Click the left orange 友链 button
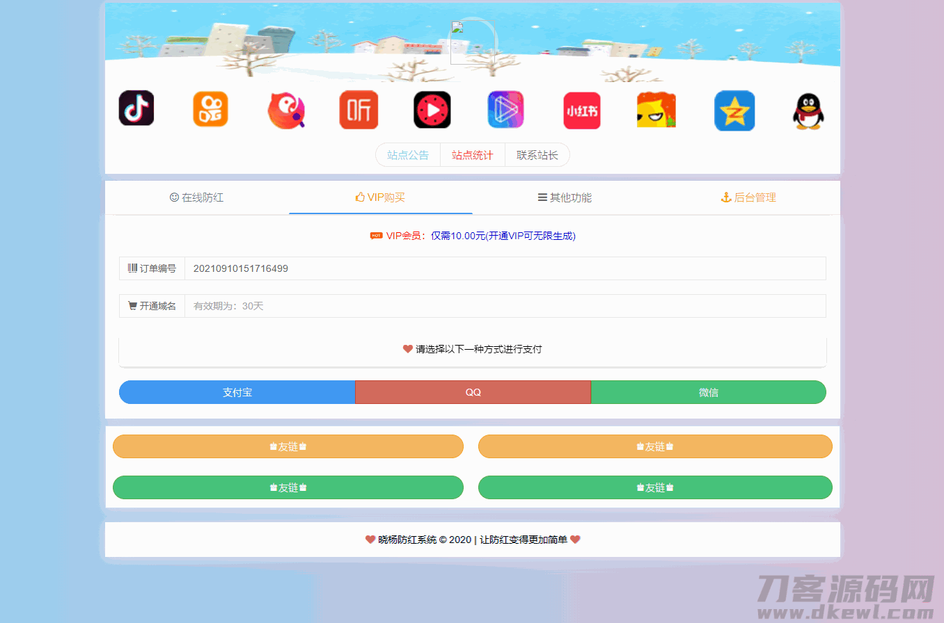 tap(288, 446)
